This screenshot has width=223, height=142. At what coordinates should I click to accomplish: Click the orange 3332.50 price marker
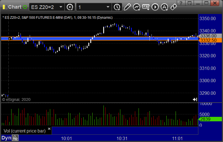pyautogui.click(x=210, y=40)
